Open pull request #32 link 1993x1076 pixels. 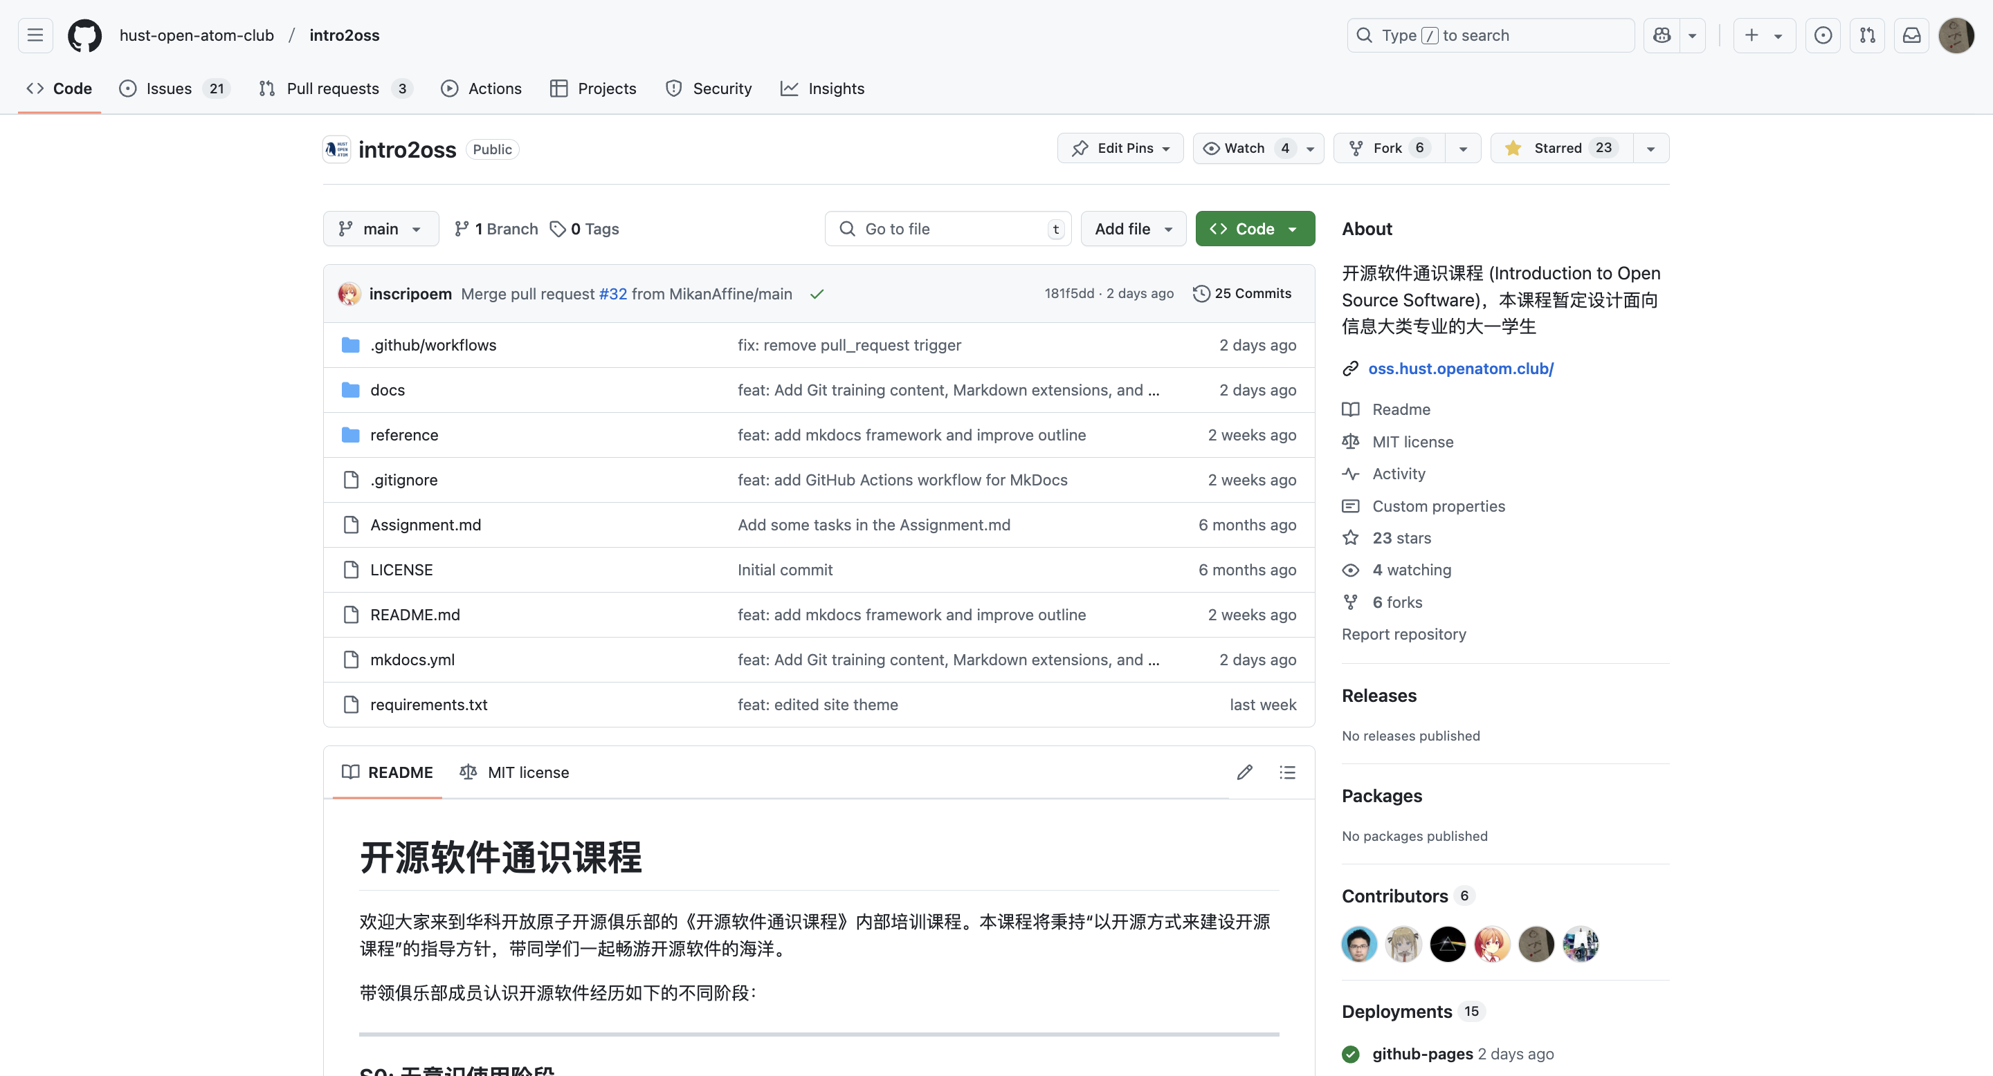(x=612, y=294)
